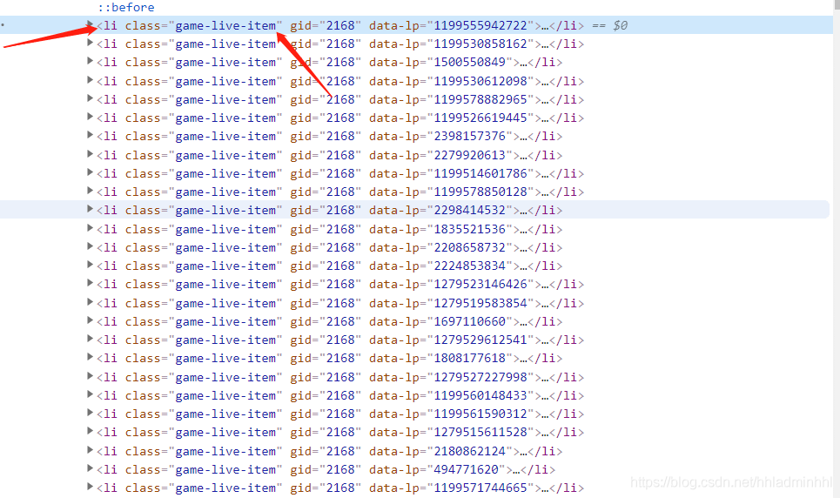Select the li row with data-lp 1199526619445
The width and height of the screenshot is (840, 498).
(340, 118)
